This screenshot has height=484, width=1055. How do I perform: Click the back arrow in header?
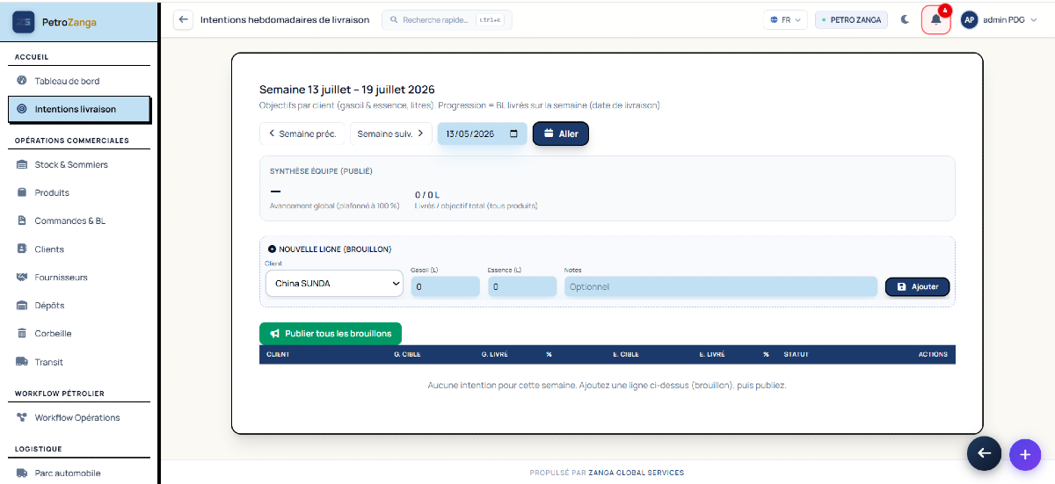click(183, 19)
